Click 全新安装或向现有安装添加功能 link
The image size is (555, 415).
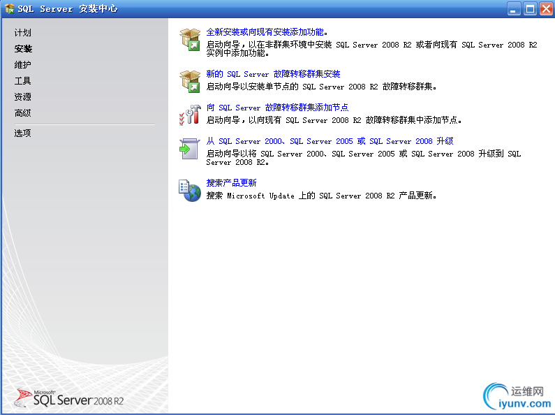click(267, 32)
